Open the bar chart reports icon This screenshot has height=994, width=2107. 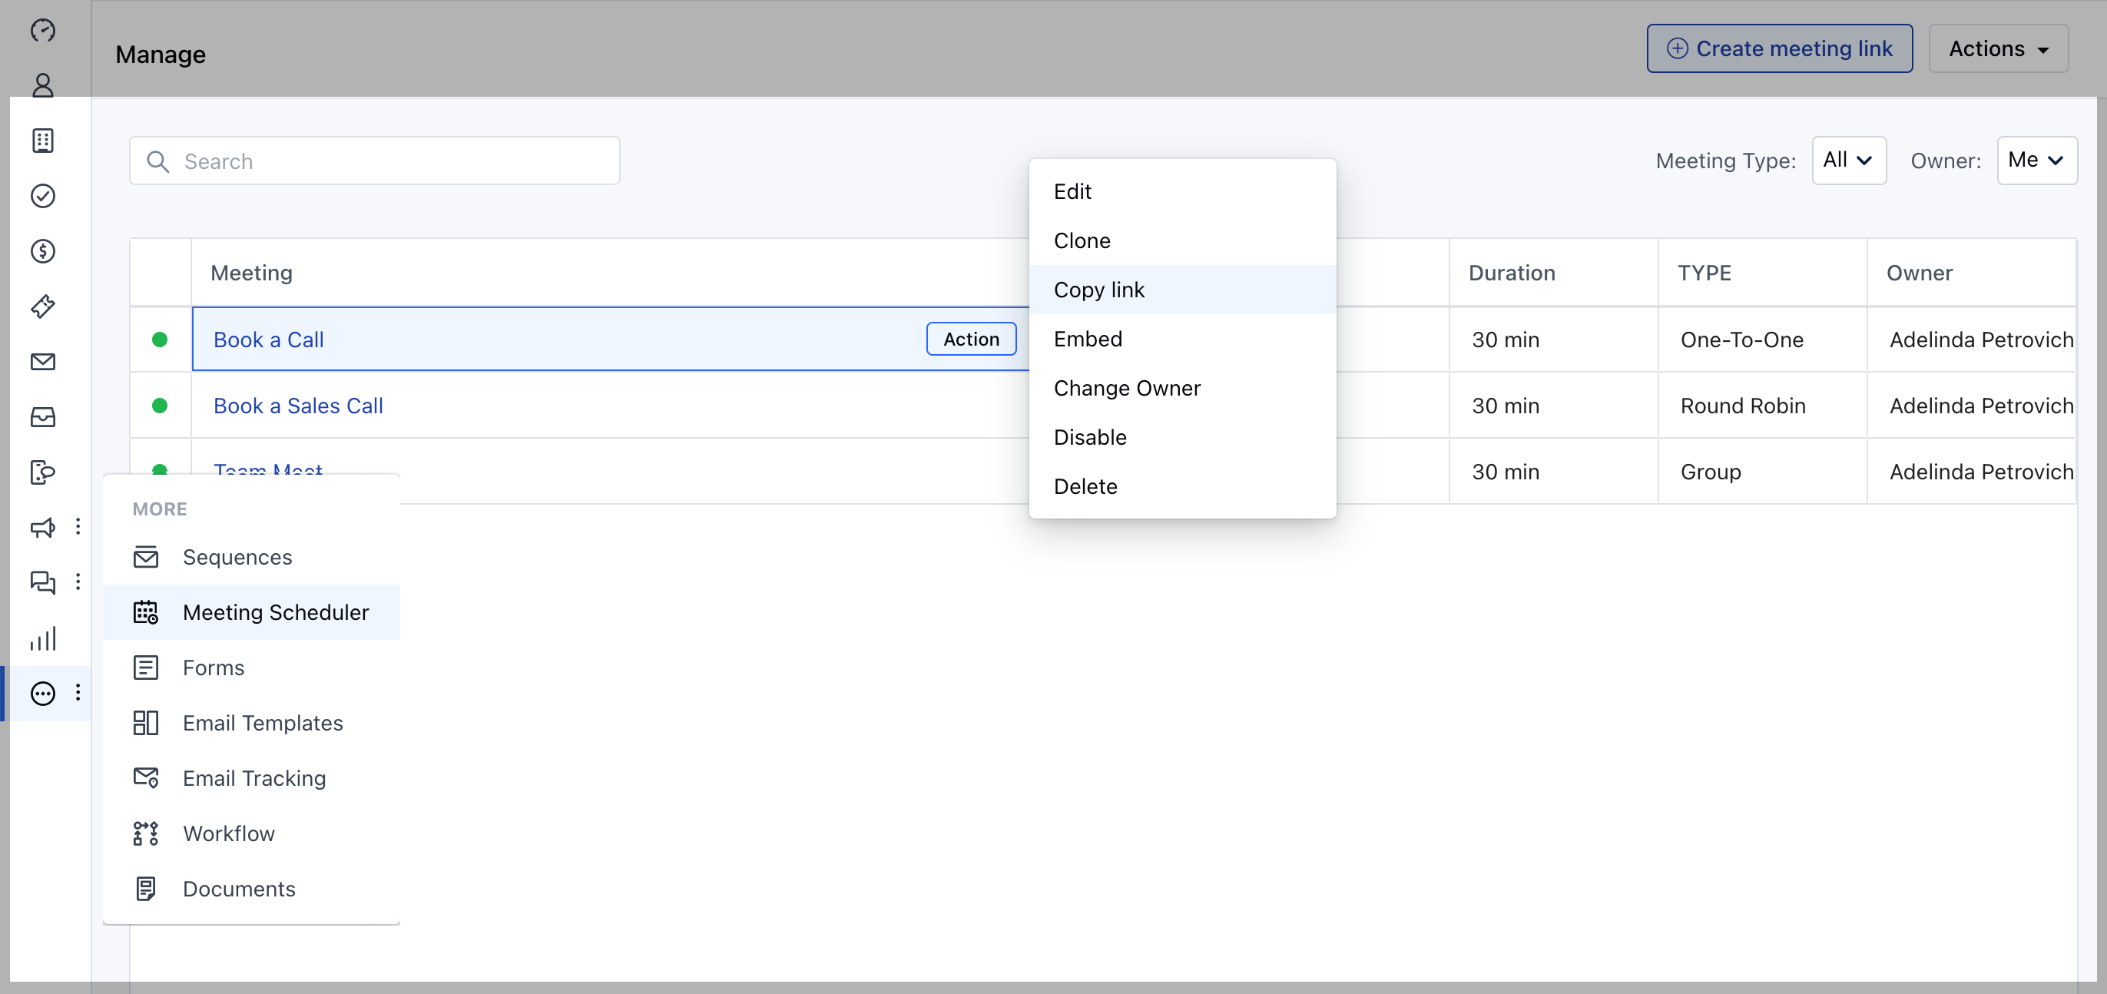tap(42, 638)
